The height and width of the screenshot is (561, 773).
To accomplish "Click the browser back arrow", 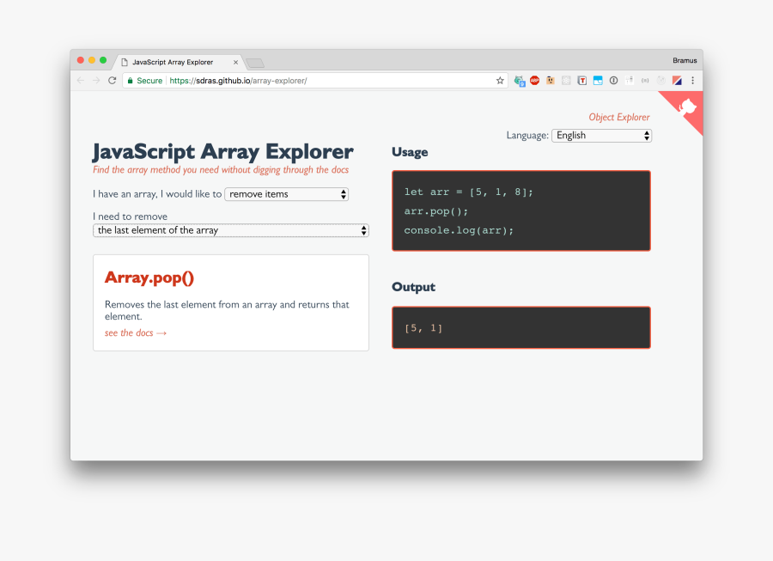I will pos(81,81).
